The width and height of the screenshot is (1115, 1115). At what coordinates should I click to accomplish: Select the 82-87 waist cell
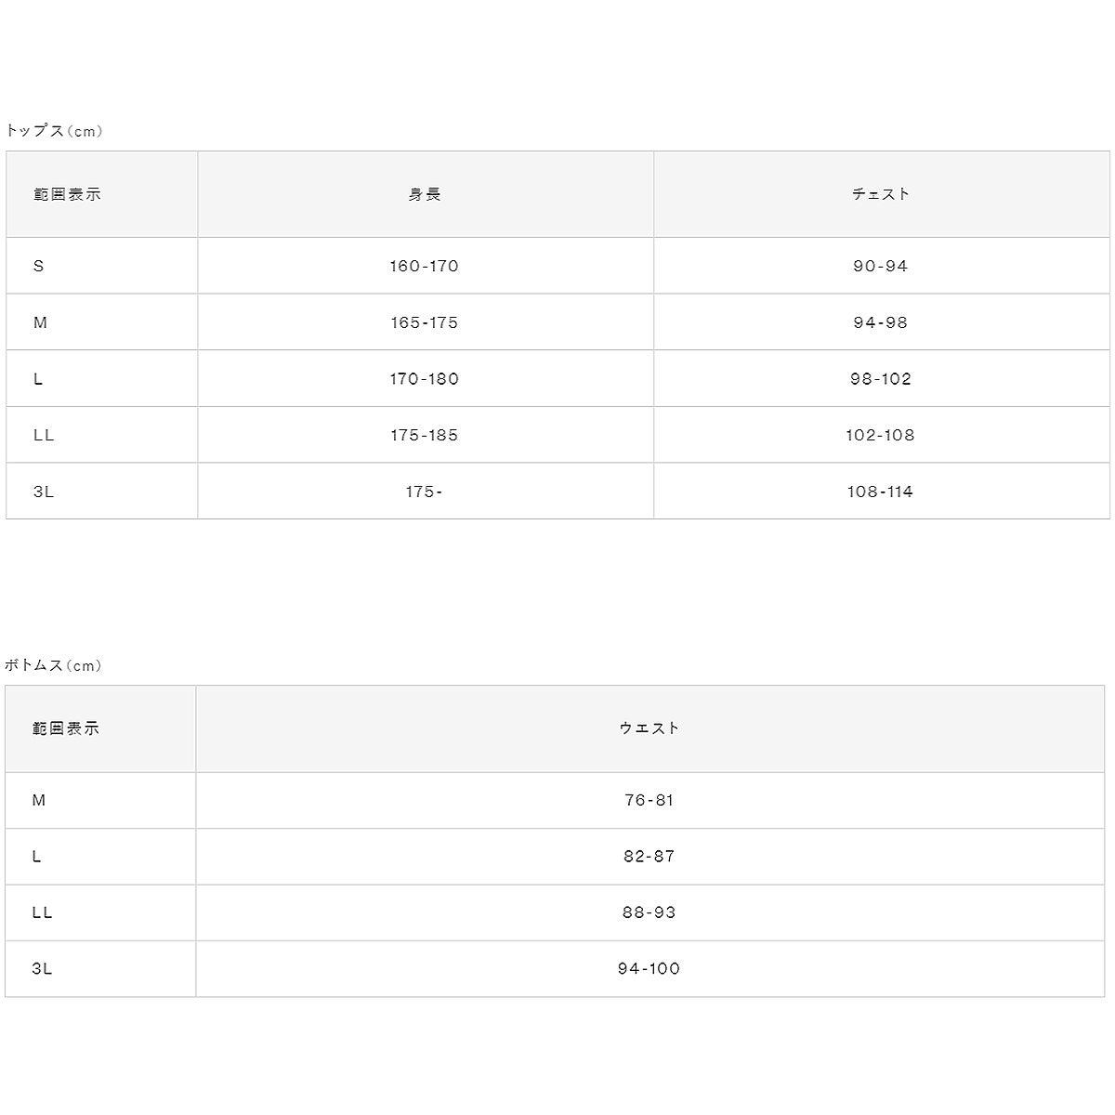pos(649,856)
